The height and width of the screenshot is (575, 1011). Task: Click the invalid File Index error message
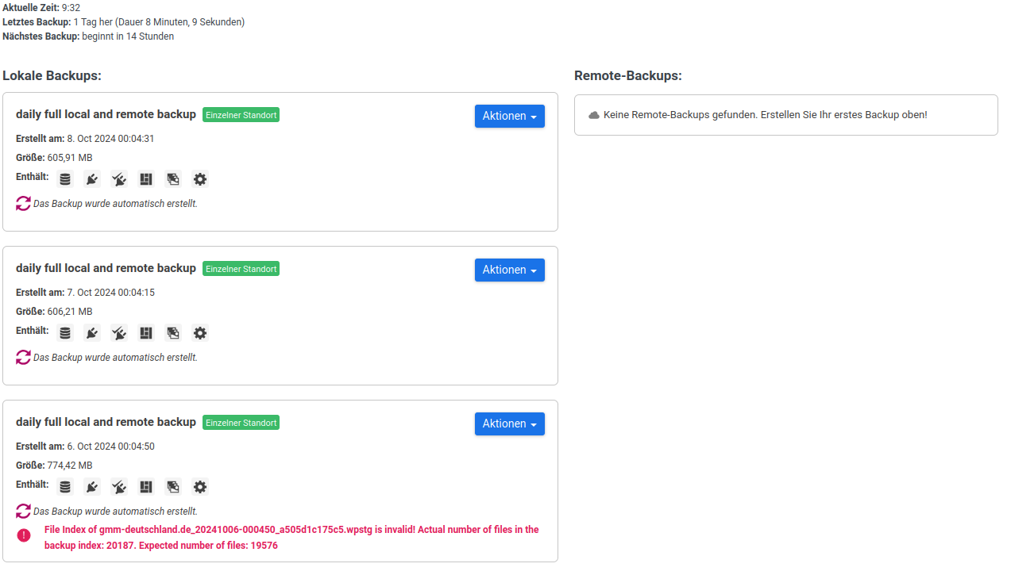click(291, 537)
